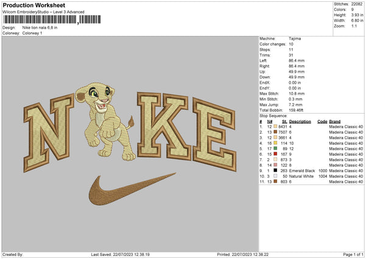The height and width of the screenshot is (259, 366).
Task: Click the Description column header
Action: (x=301, y=120)
